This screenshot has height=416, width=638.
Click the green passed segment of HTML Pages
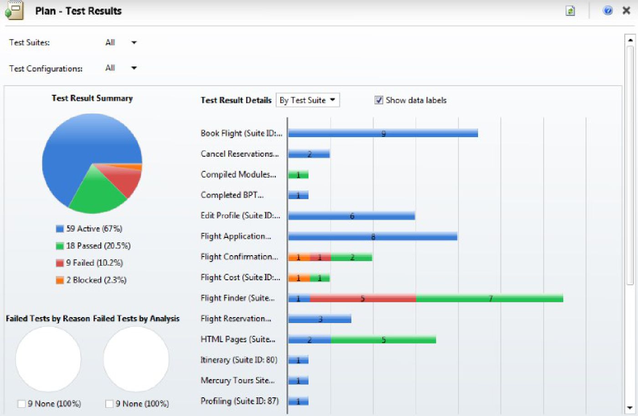[383, 339]
